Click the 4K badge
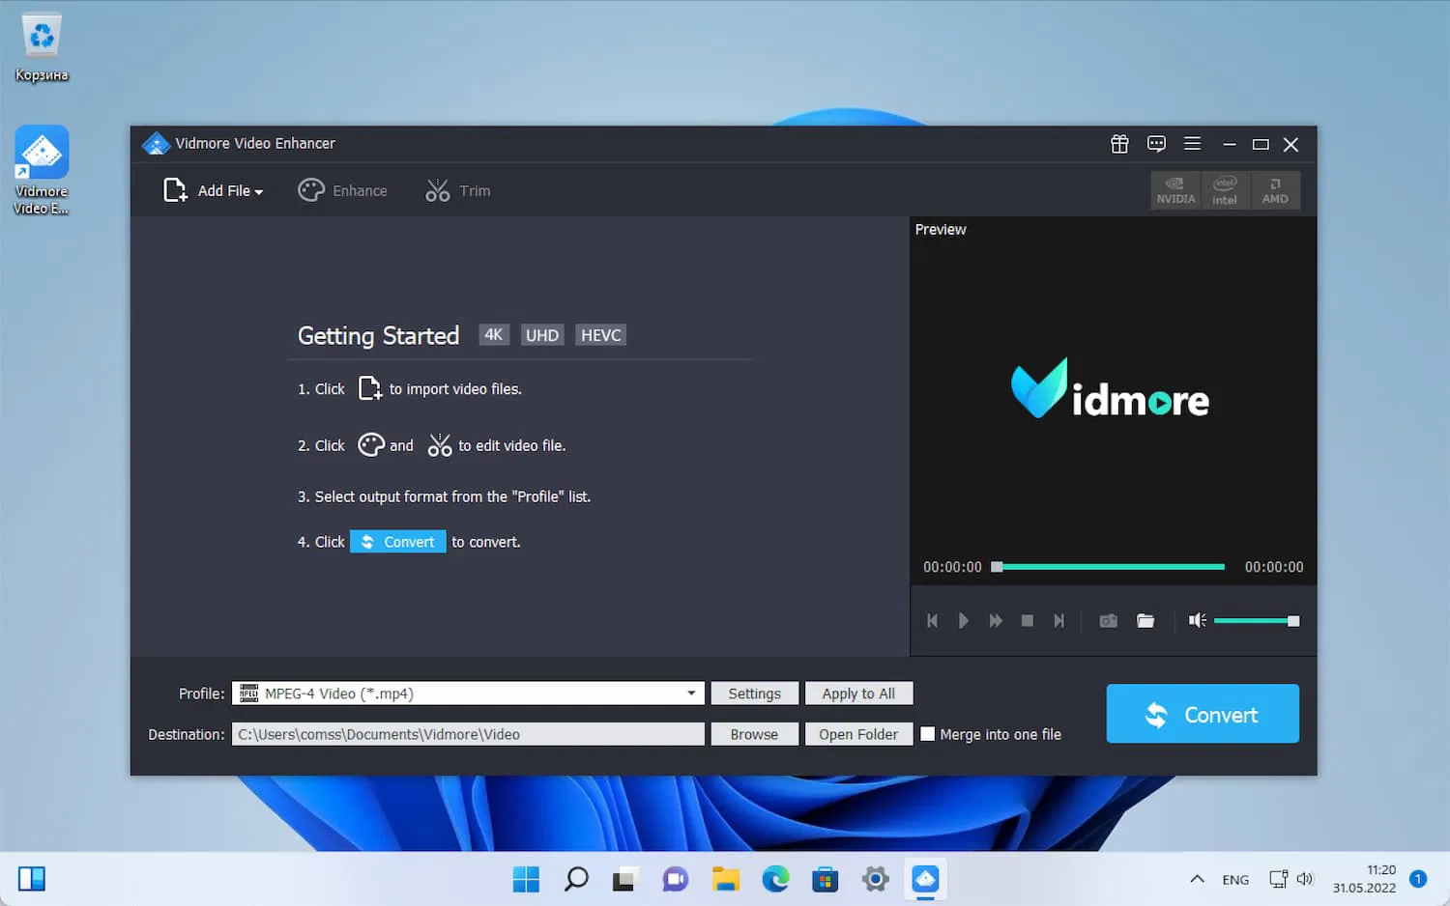1450x906 pixels. click(494, 334)
